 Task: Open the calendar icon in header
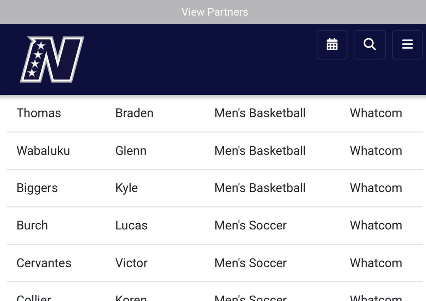(x=332, y=45)
